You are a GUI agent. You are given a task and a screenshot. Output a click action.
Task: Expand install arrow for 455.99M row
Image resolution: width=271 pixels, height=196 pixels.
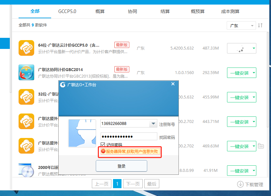(x=254, y=97)
